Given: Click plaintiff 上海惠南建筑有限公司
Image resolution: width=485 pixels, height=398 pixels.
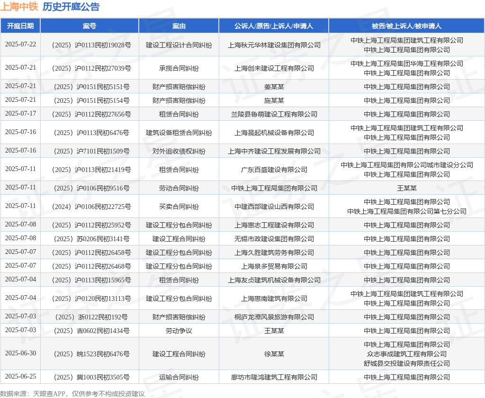Looking at the screenshot, I should coord(274,298).
